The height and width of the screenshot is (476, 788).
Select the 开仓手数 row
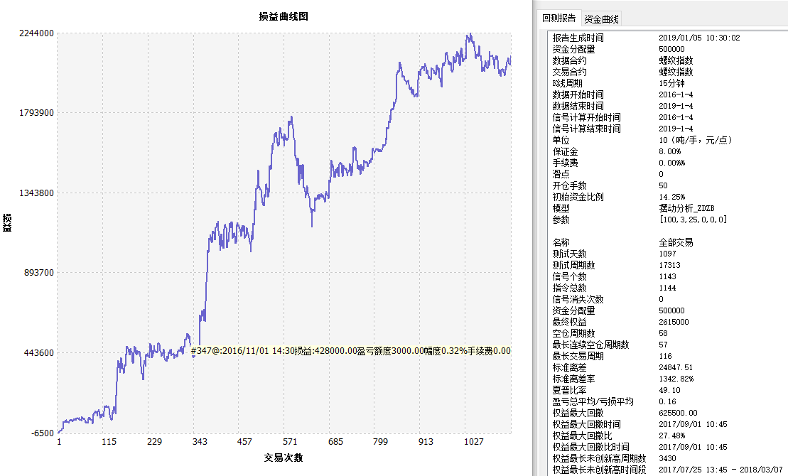click(x=569, y=185)
